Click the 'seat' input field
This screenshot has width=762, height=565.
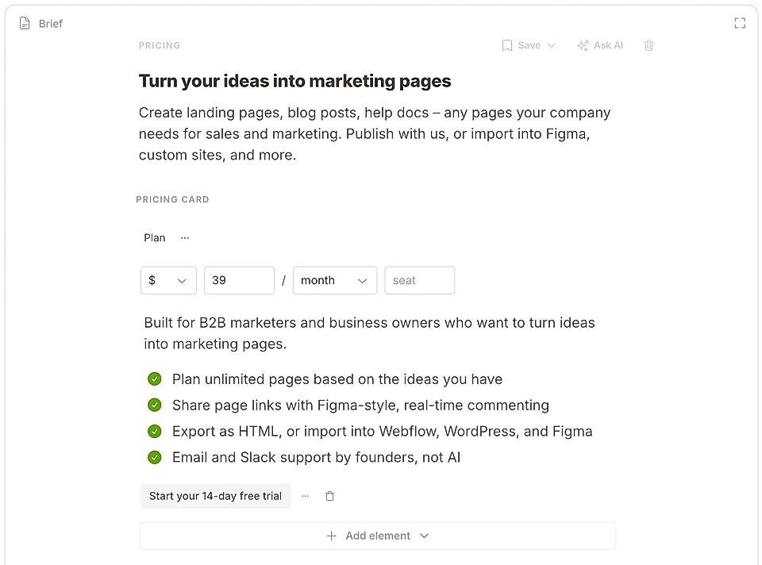(x=419, y=280)
